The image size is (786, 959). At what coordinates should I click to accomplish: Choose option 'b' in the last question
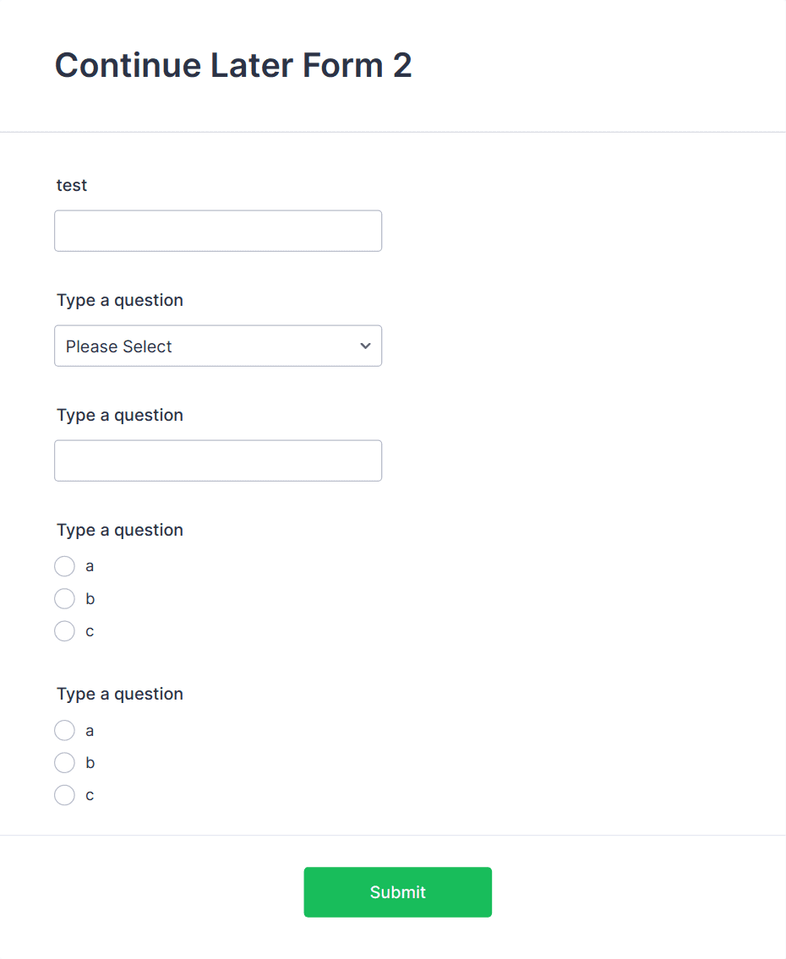64,762
